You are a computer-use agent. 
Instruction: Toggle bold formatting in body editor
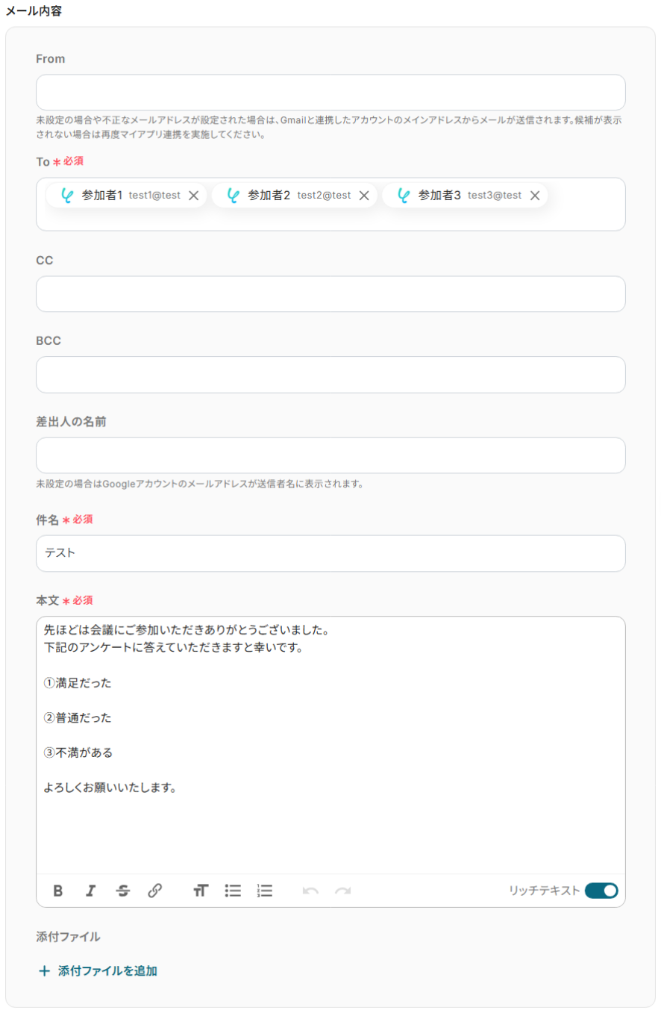click(58, 891)
